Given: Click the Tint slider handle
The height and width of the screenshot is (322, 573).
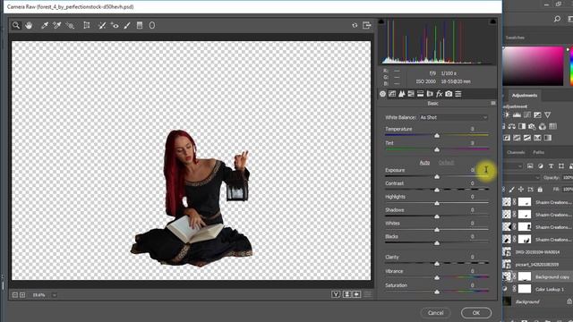Looking at the screenshot, I should tap(437, 149).
